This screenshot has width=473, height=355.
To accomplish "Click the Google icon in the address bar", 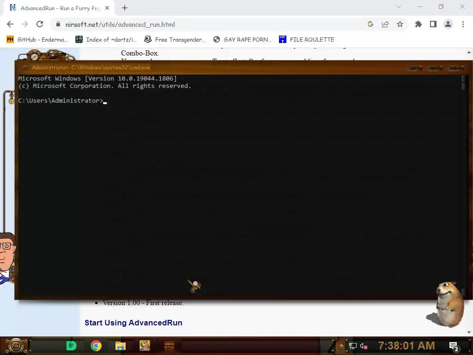I will (370, 24).
